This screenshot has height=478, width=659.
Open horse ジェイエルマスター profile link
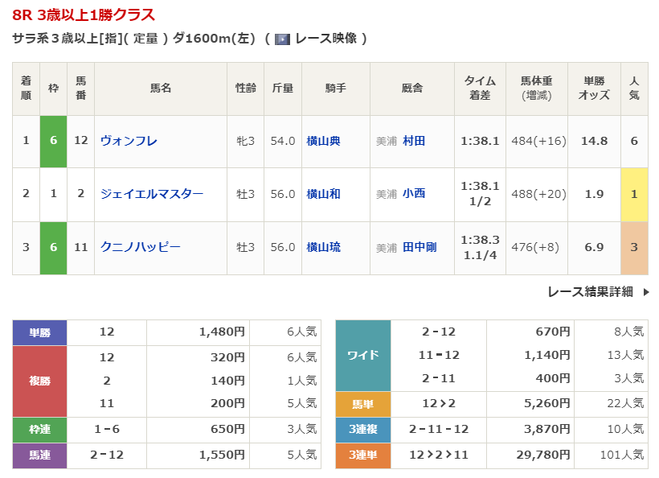pos(151,194)
